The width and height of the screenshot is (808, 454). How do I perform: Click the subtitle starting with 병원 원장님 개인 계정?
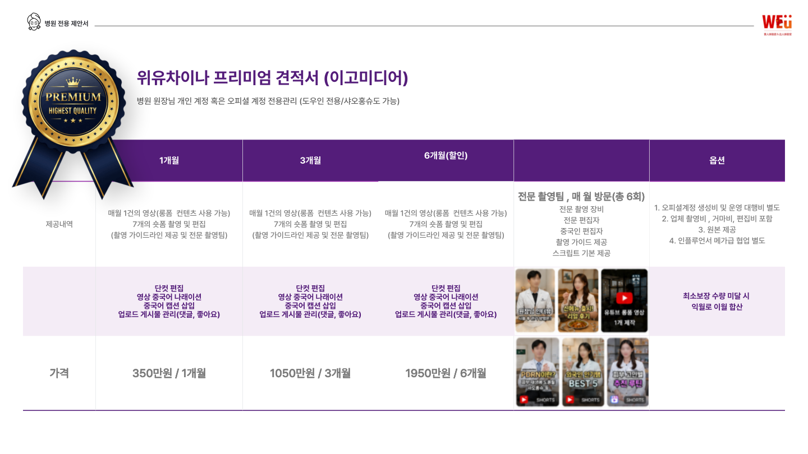pyautogui.click(x=268, y=101)
